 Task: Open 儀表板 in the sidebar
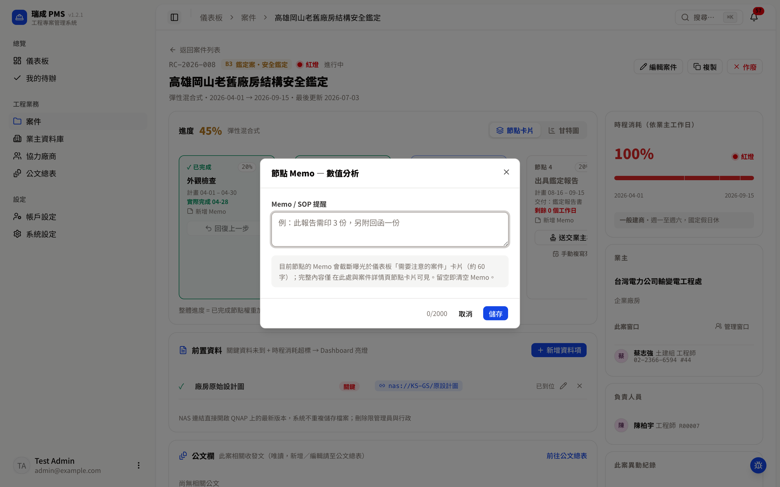click(x=78, y=61)
